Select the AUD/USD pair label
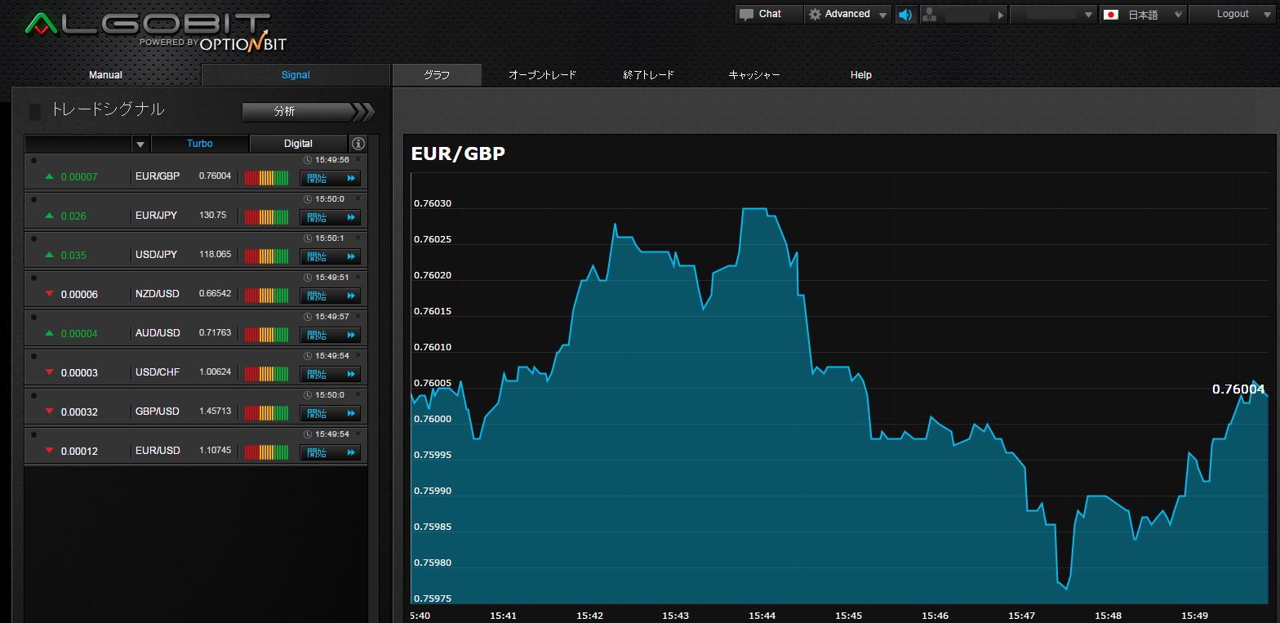Image resolution: width=1280 pixels, height=623 pixels. (x=158, y=333)
